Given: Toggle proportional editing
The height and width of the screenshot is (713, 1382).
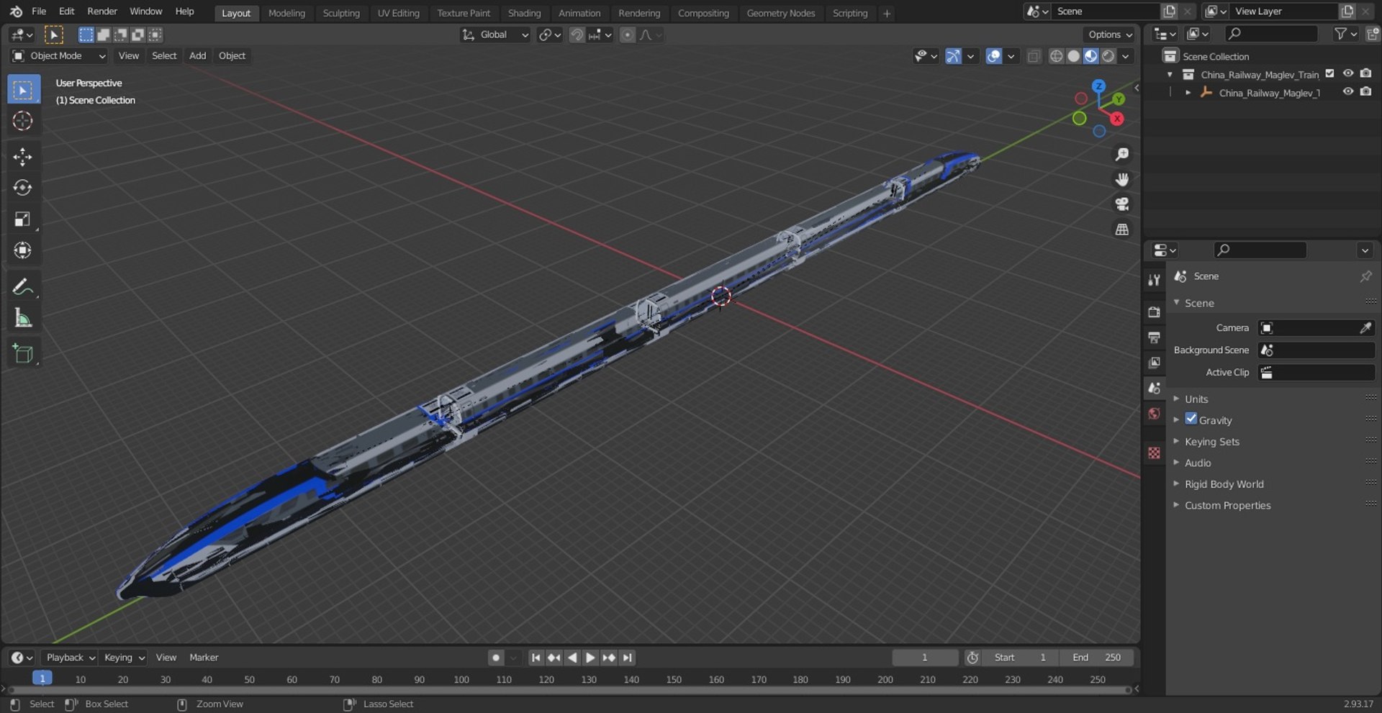Looking at the screenshot, I should click(628, 35).
